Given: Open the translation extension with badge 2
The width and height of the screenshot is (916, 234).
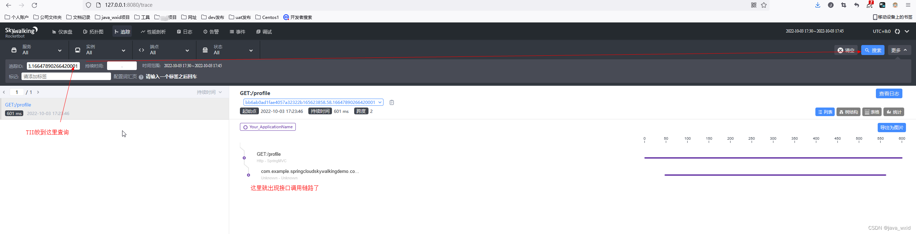Looking at the screenshot, I should click(x=869, y=5).
